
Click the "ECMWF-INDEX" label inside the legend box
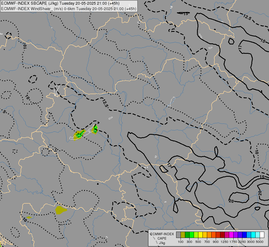(162, 234)
